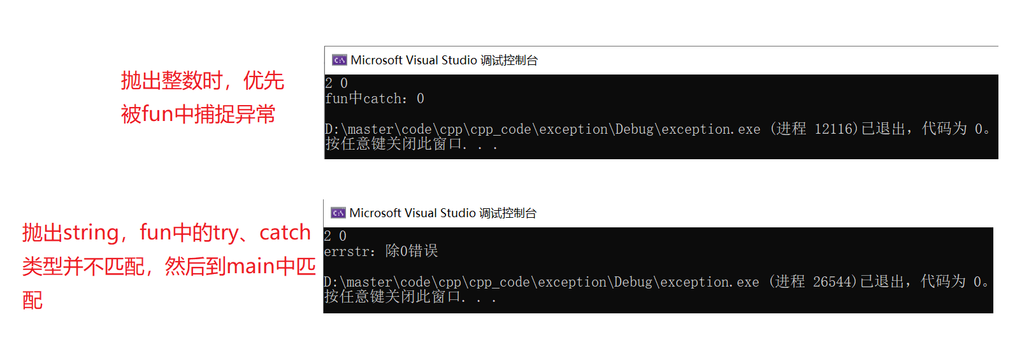The image size is (1015, 349).
Task: Click the title bar of the console showing fun中catch
Action: pyautogui.click(x=661, y=61)
